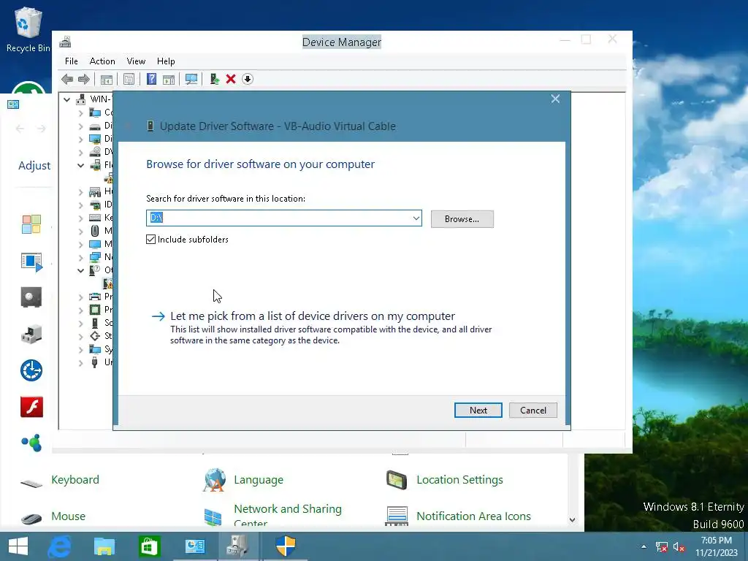Click the gray safe icon in Control Panel
748x561 pixels.
tap(31, 297)
